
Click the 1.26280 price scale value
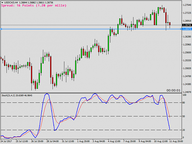point(187,37)
